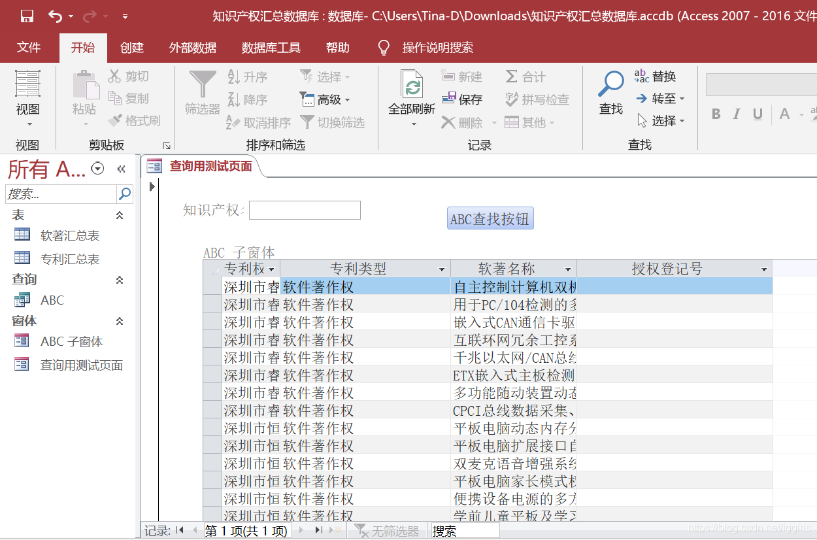
Task: Click 剪切 scissors icon
Action: pos(129,76)
